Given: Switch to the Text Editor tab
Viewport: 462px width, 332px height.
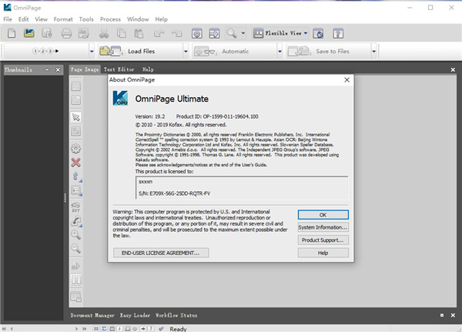Looking at the screenshot, I should [119, 69].
